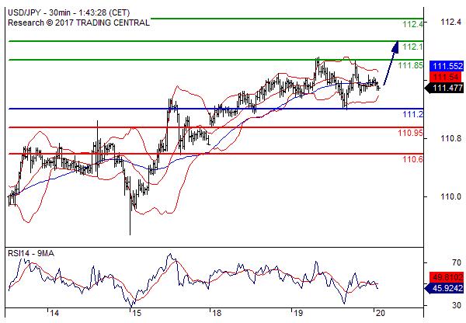Click the 110.0 value on the price axis
This screenshot has width=466, height=323.
[450, 196]
